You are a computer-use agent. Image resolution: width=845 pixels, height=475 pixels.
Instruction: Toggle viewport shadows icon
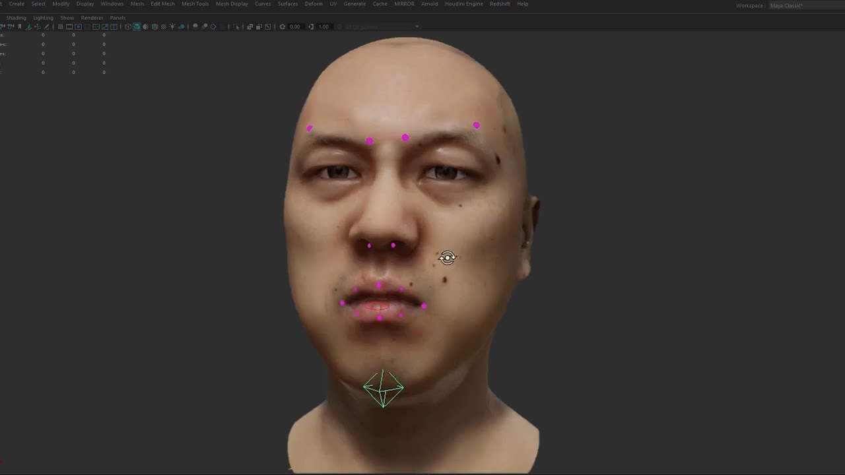(x=182, y=26)
